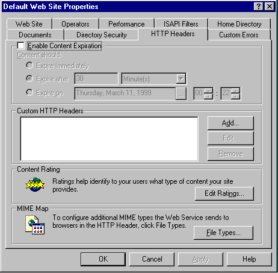Enable Content Expiration checkbox

[x=20, y=46]
